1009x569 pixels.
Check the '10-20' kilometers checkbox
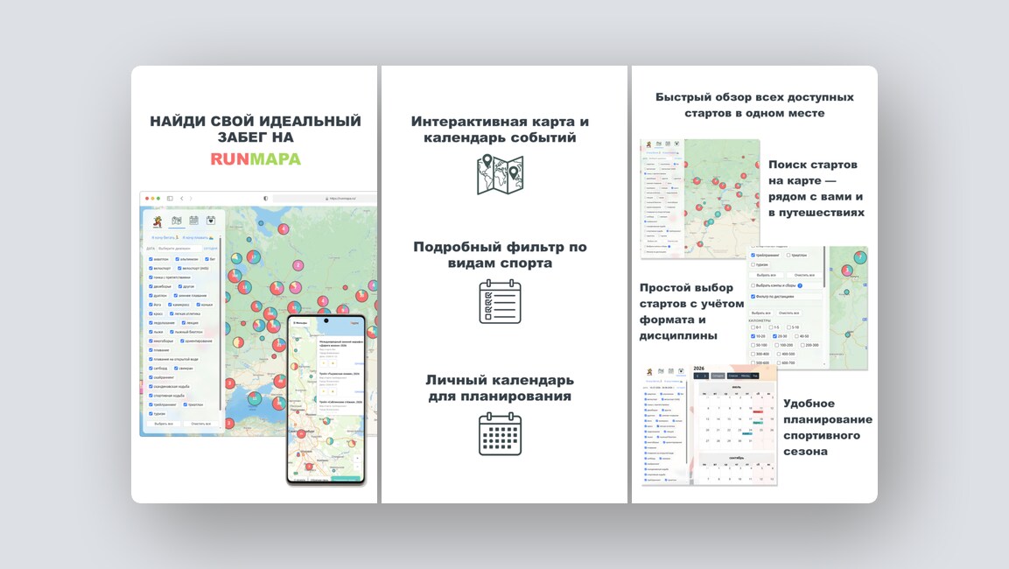pyautogui.click(x=752, y=336)
